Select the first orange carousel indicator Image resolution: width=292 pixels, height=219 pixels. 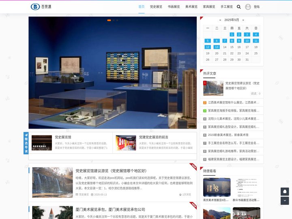[x=109, y=20]
